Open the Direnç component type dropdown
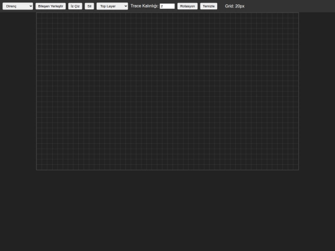Viewport: 335px width, 251px height. tap(18, 6)
